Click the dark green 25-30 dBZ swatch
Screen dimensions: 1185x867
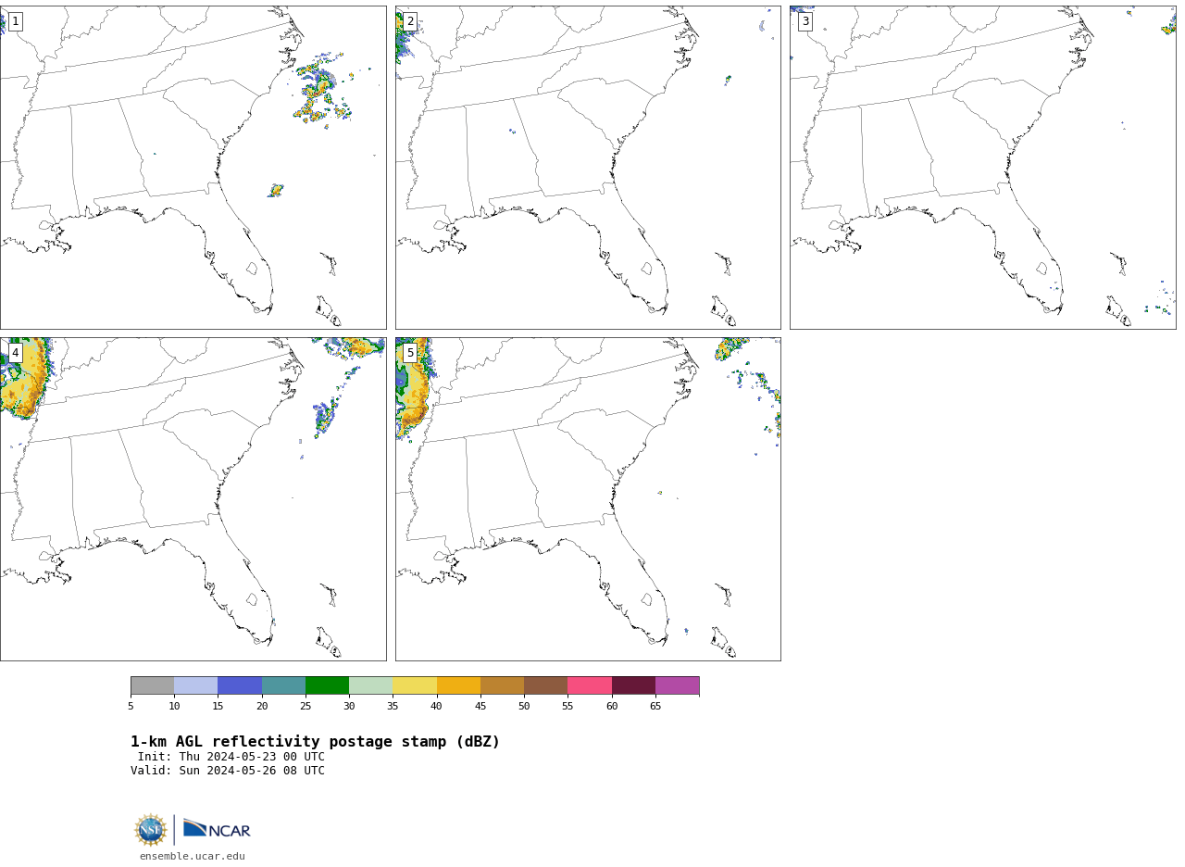(x=327, y=685)
